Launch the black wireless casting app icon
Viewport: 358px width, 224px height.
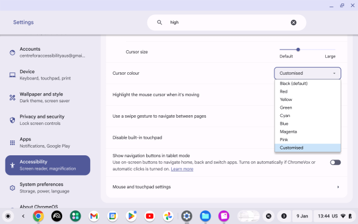57,216
